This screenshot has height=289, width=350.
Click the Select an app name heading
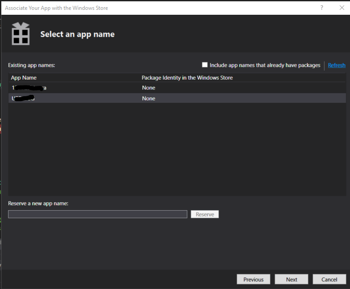(77, 34)
